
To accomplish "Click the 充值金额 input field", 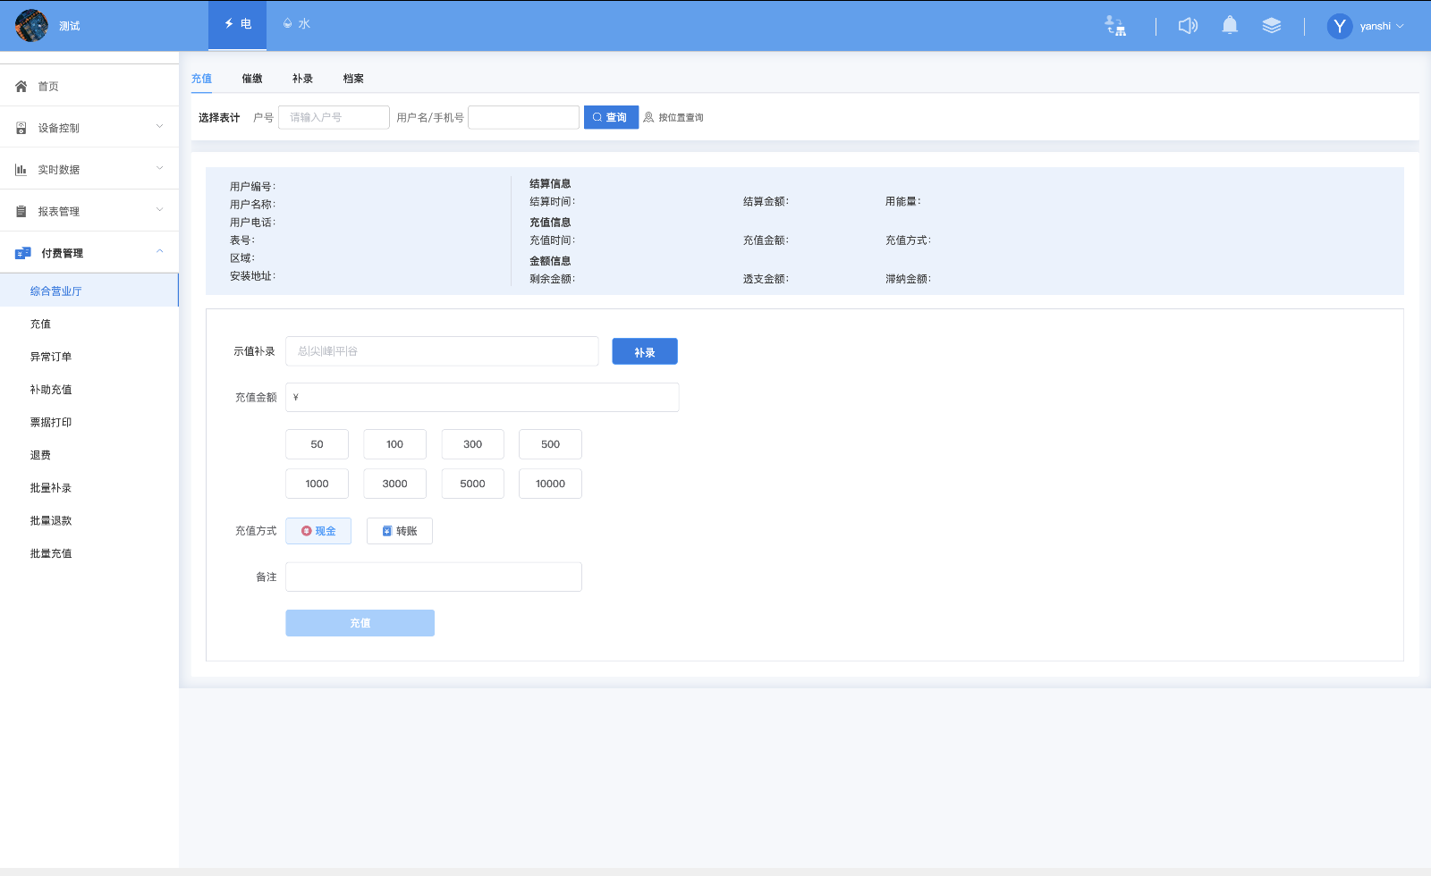I will click(483, 398).
